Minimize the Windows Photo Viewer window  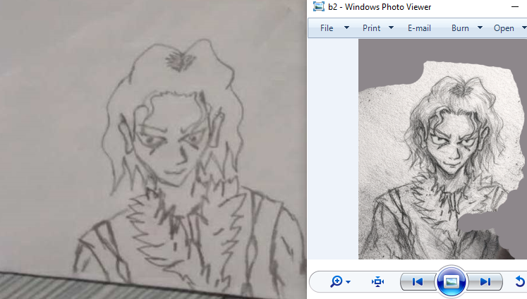[x=515, y=7]
